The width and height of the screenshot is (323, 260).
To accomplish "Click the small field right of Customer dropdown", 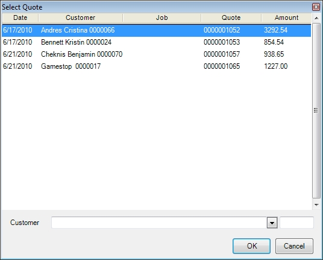I will (296, 223).
